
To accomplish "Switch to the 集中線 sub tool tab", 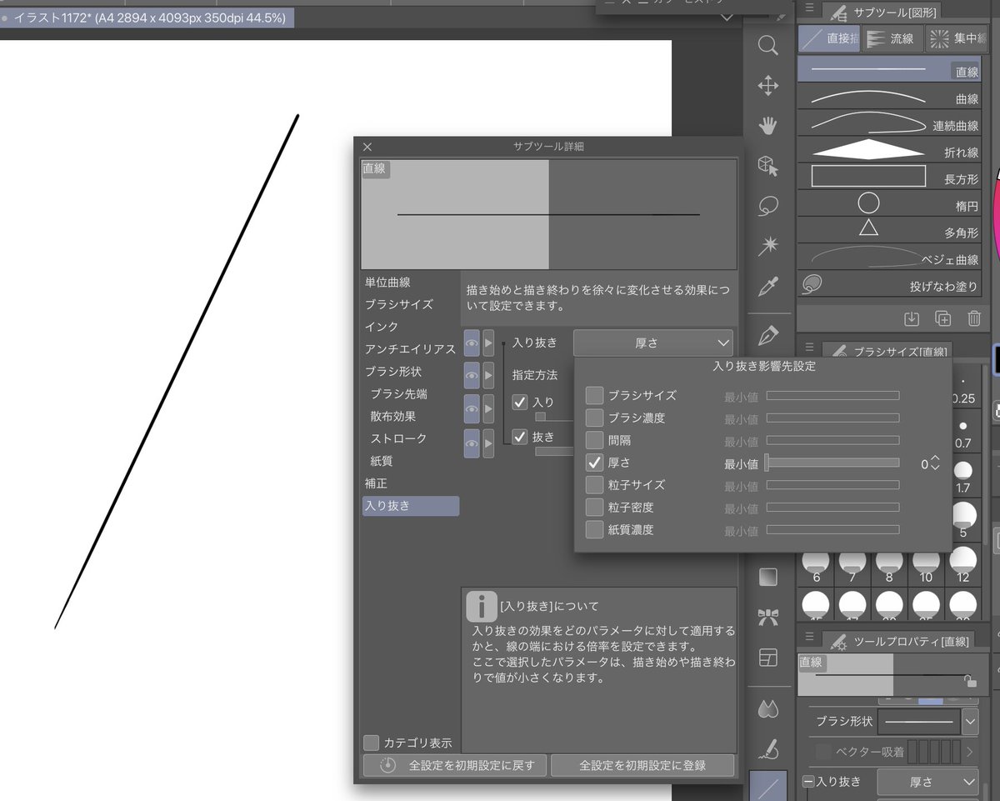I will pyautogui.click(x=957, y=38).
